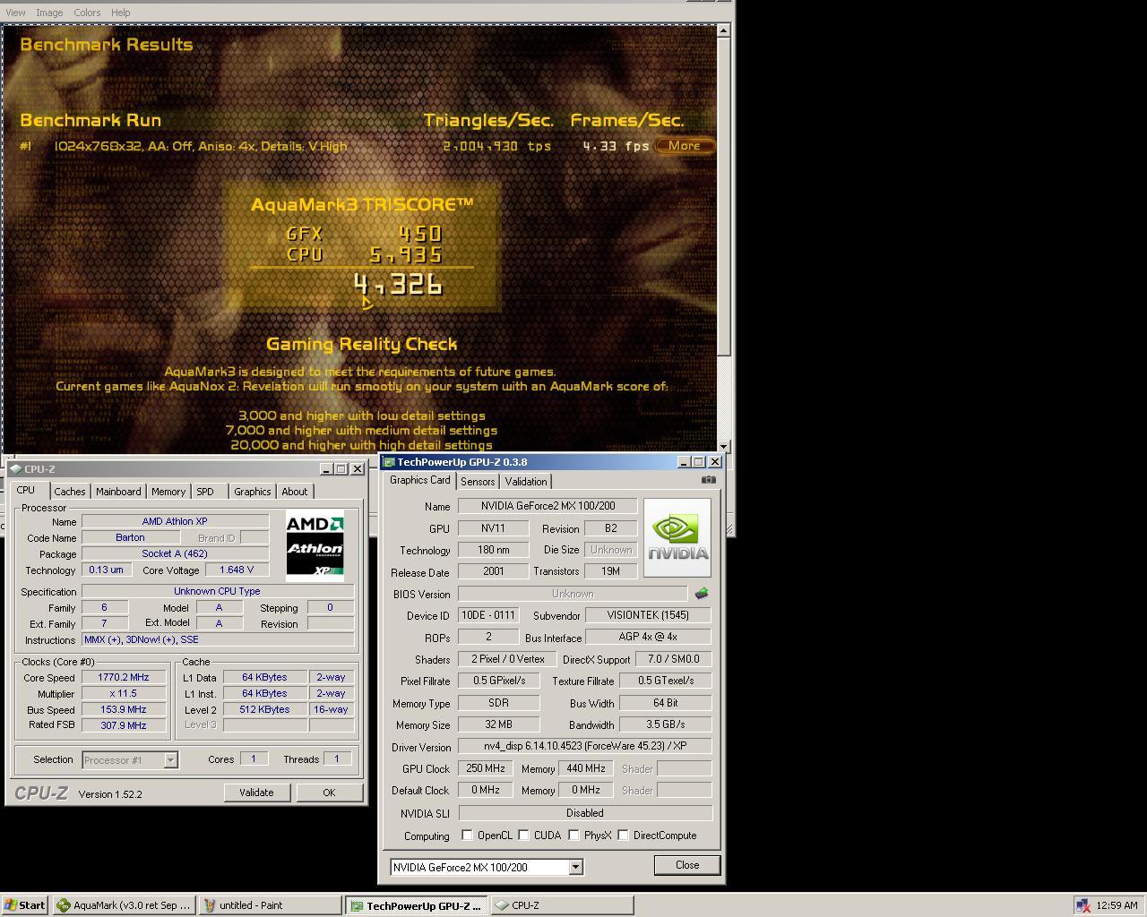Open the Paint Image menu
Image resolution: width=1147 pixels, height=917 pixels.
pyautogui.click(x=48, y=13)
